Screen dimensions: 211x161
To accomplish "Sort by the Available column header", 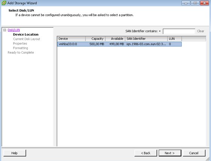I will click(x=115, y=39).
